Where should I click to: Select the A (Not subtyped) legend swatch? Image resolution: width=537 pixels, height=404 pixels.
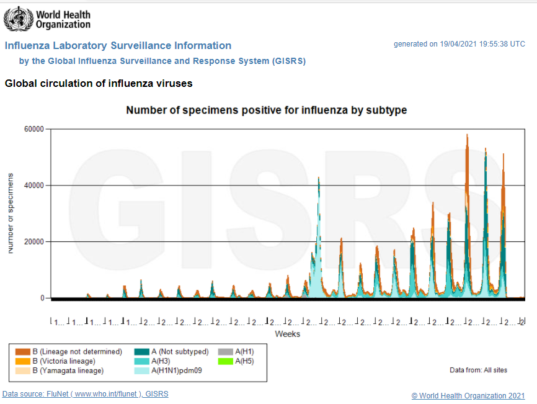(142, 352)
